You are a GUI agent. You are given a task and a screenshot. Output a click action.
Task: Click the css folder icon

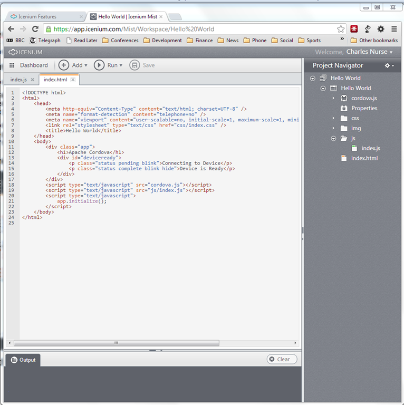pos(344,118)
